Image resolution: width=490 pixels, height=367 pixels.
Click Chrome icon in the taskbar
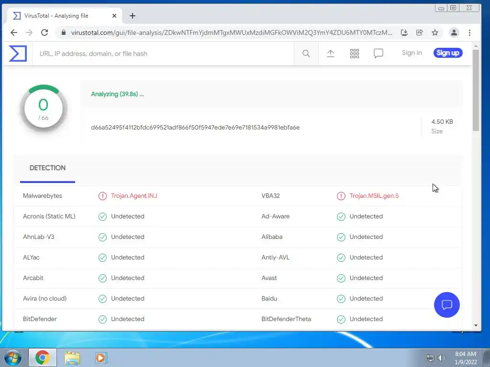tap(43, 357)
